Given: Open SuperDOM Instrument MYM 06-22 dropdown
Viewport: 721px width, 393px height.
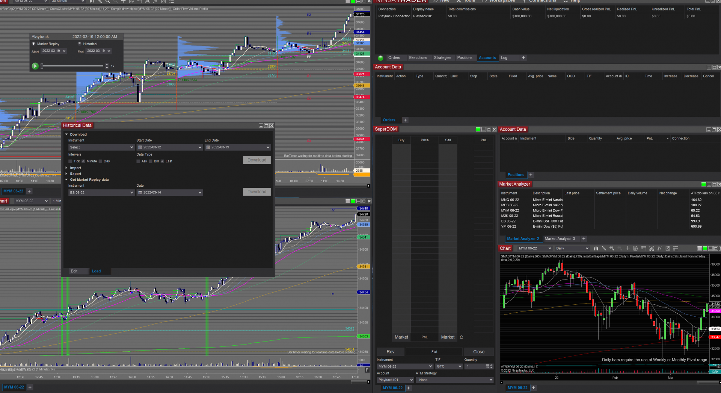Looking at the screenshot, I should [x=405, y=366].
